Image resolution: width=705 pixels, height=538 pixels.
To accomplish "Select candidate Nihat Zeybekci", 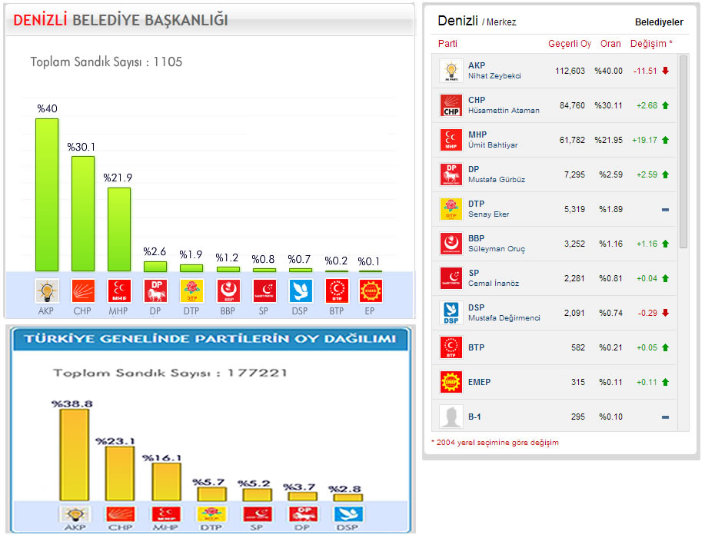I will click(494, 76).
